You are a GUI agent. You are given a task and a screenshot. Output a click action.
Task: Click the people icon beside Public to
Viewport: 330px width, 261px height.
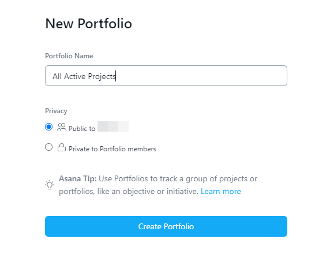pos(62,127)
